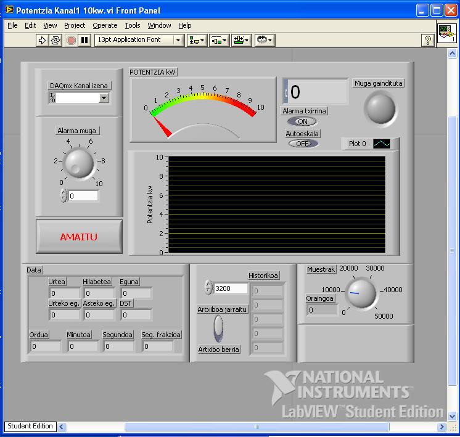Toggle the Autoeskala OFF switch

click(x=303, y=144)
